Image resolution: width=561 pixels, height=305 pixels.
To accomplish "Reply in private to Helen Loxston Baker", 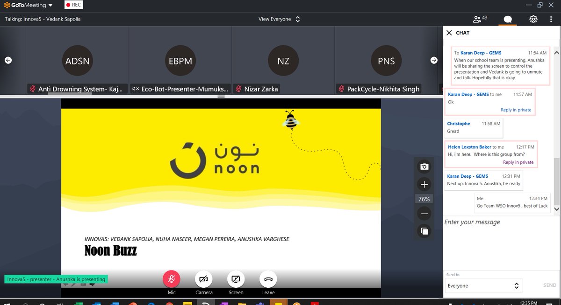I will (518, 162).
